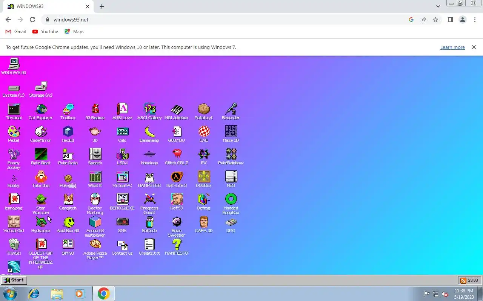Open the TRASH bin icon
Screen dimensions: 483x301
click(14, 247)
